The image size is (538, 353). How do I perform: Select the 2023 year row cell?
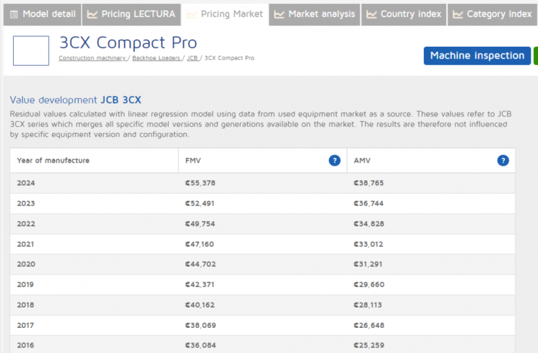coord(94,204)
